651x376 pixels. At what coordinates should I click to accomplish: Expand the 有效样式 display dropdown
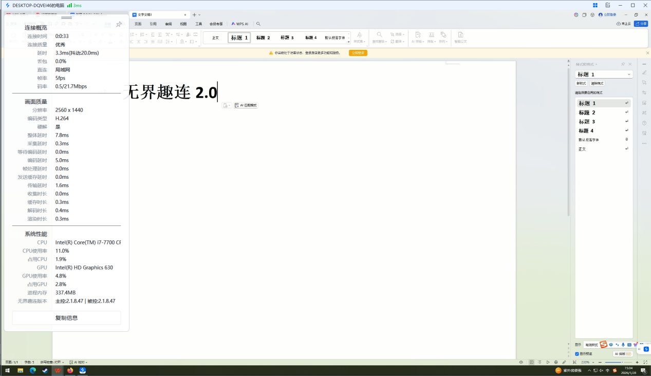(591, 345)
